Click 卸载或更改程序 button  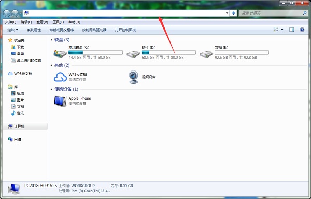(62, 30)
